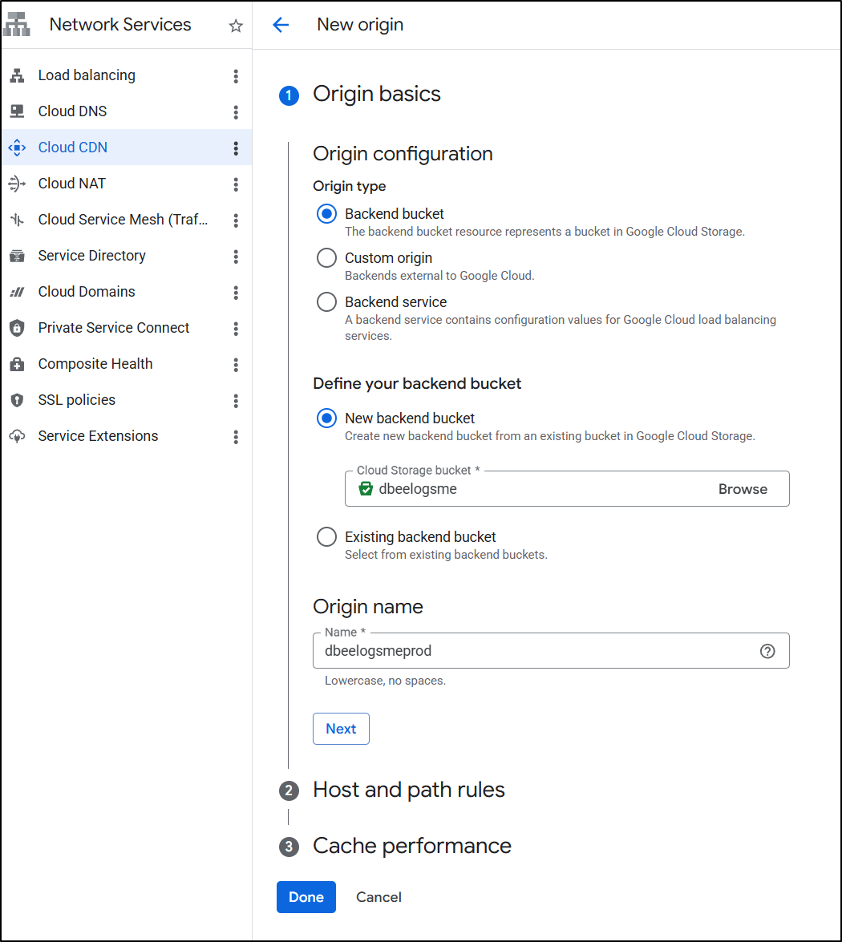Select the Backend service radio option

(x=326, y=302)
